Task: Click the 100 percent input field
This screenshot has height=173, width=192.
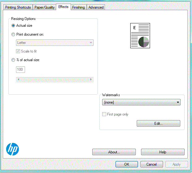Action: pyautogui.click(x=20, y=69)
